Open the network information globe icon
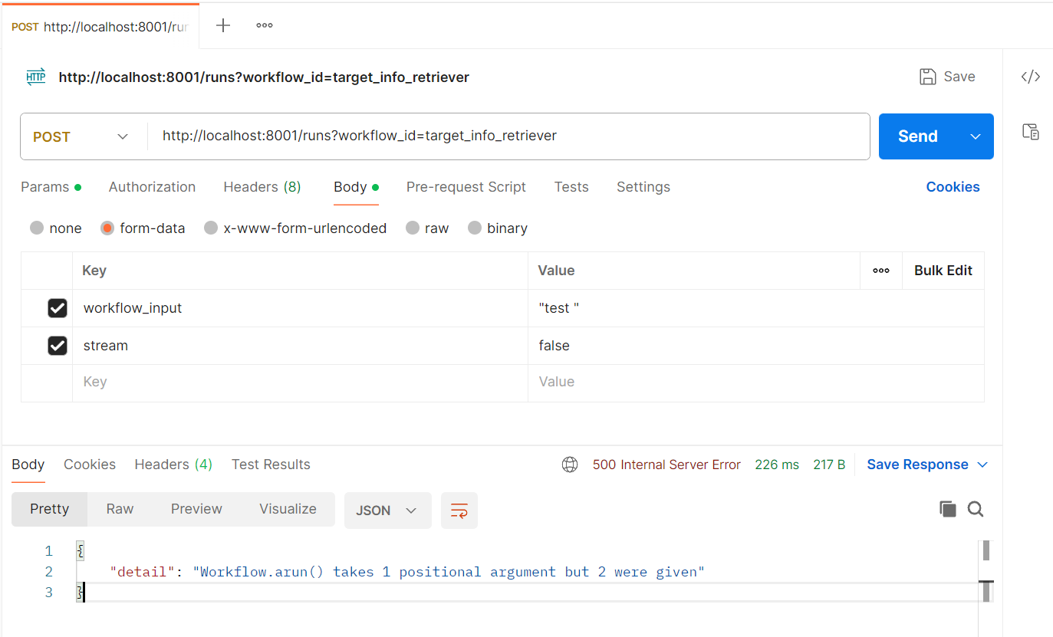Screen dimensions: 1053x637 tap(570, 464)
